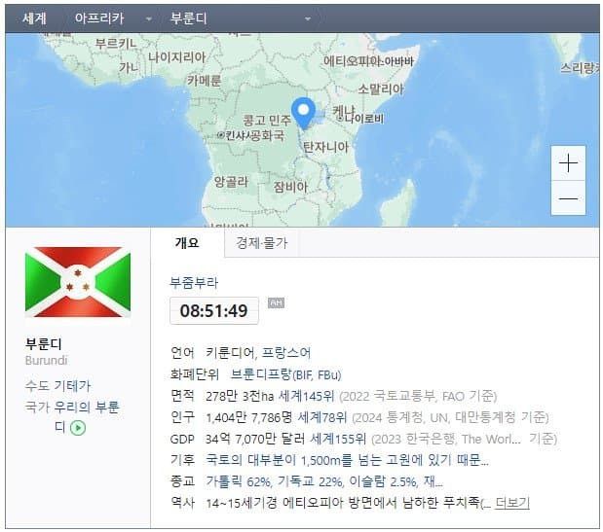603x532 pixels.
Task: Zoom in the map with plus button
Action: click(x=568, y=163)
